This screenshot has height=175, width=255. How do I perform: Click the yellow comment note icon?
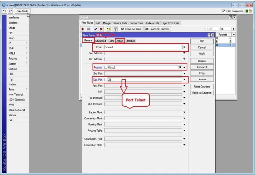tap(108, 29)
